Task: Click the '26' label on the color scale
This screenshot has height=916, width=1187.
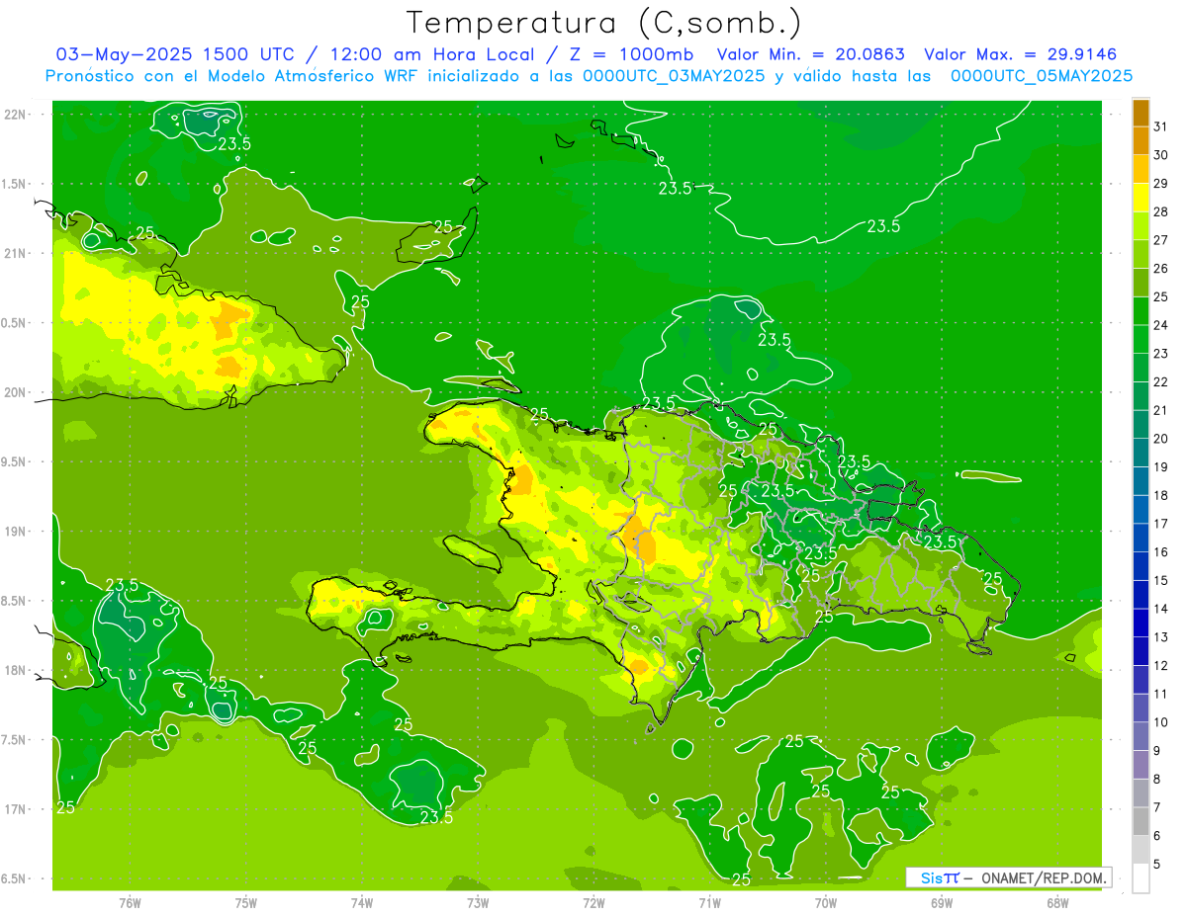Action: coord(1161,269)
